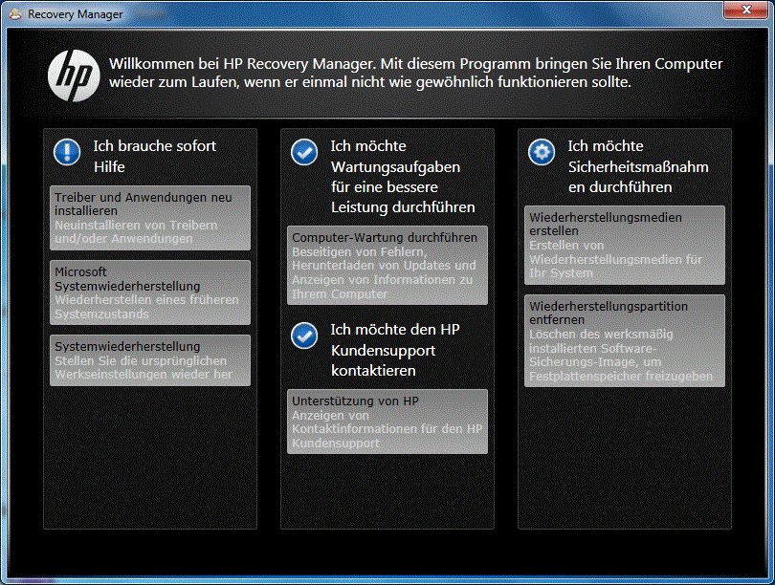This screenshot has width=775, height=585.
Task: Open Systemwiederherstellung Werkseinstellungen option
Action: [x=150, y=360]
